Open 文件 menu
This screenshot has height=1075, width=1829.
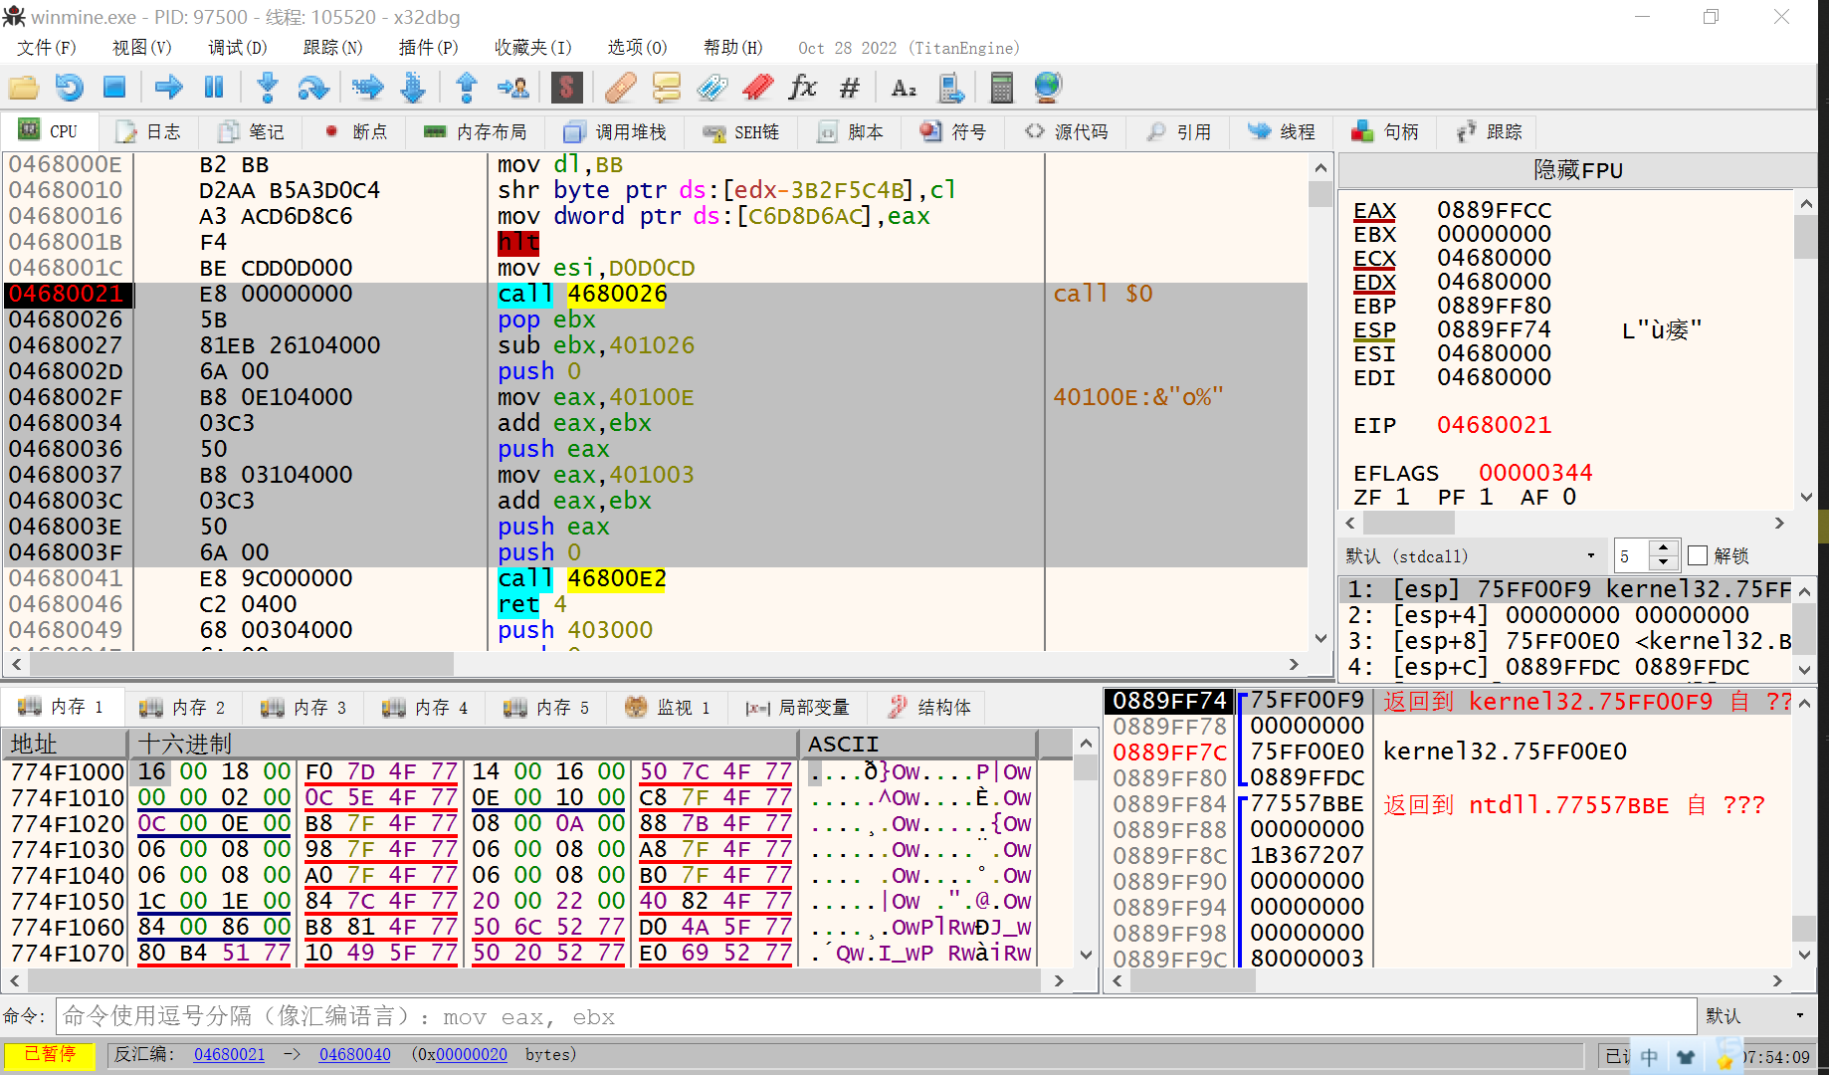click(47, 48)
